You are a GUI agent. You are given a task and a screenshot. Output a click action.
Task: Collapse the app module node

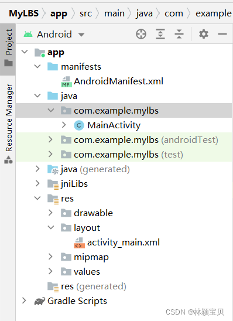(25, 52)
